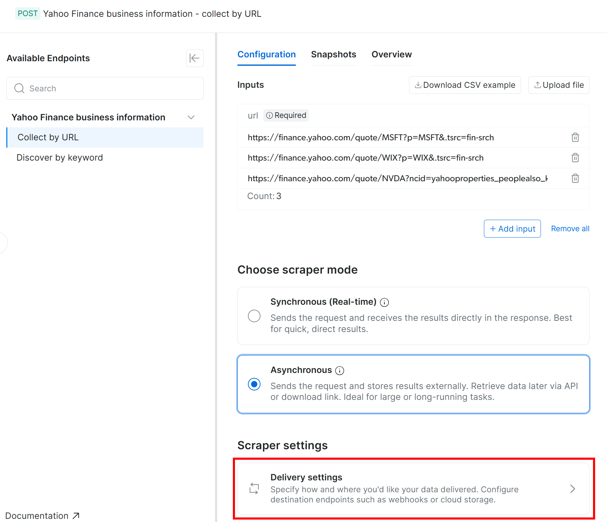
Task: Switch to the Snapshots tab
Action: (x=334, y=55)
